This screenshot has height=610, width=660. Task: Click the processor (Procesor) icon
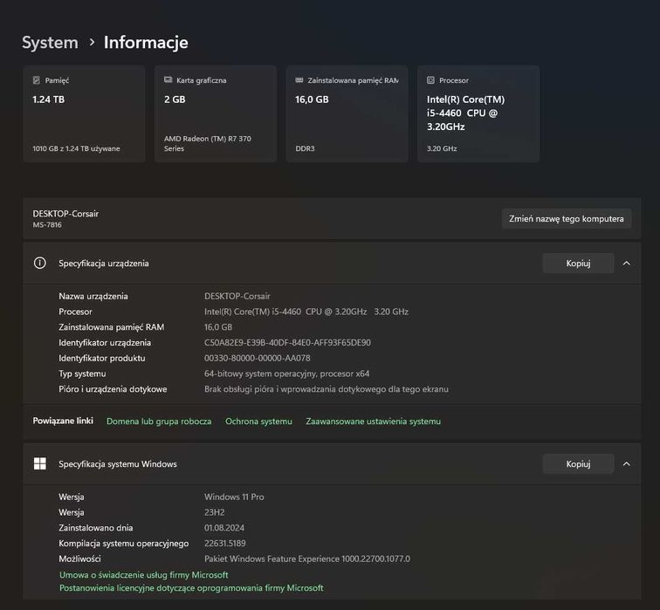(430, 80)
